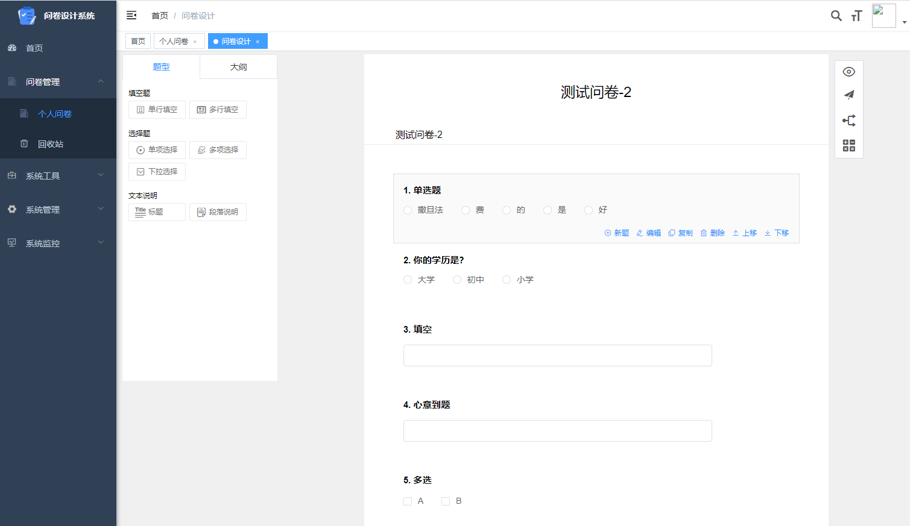
Task: Expand the 系统监控 menu chevron
Action: click(x=101, y=243)
